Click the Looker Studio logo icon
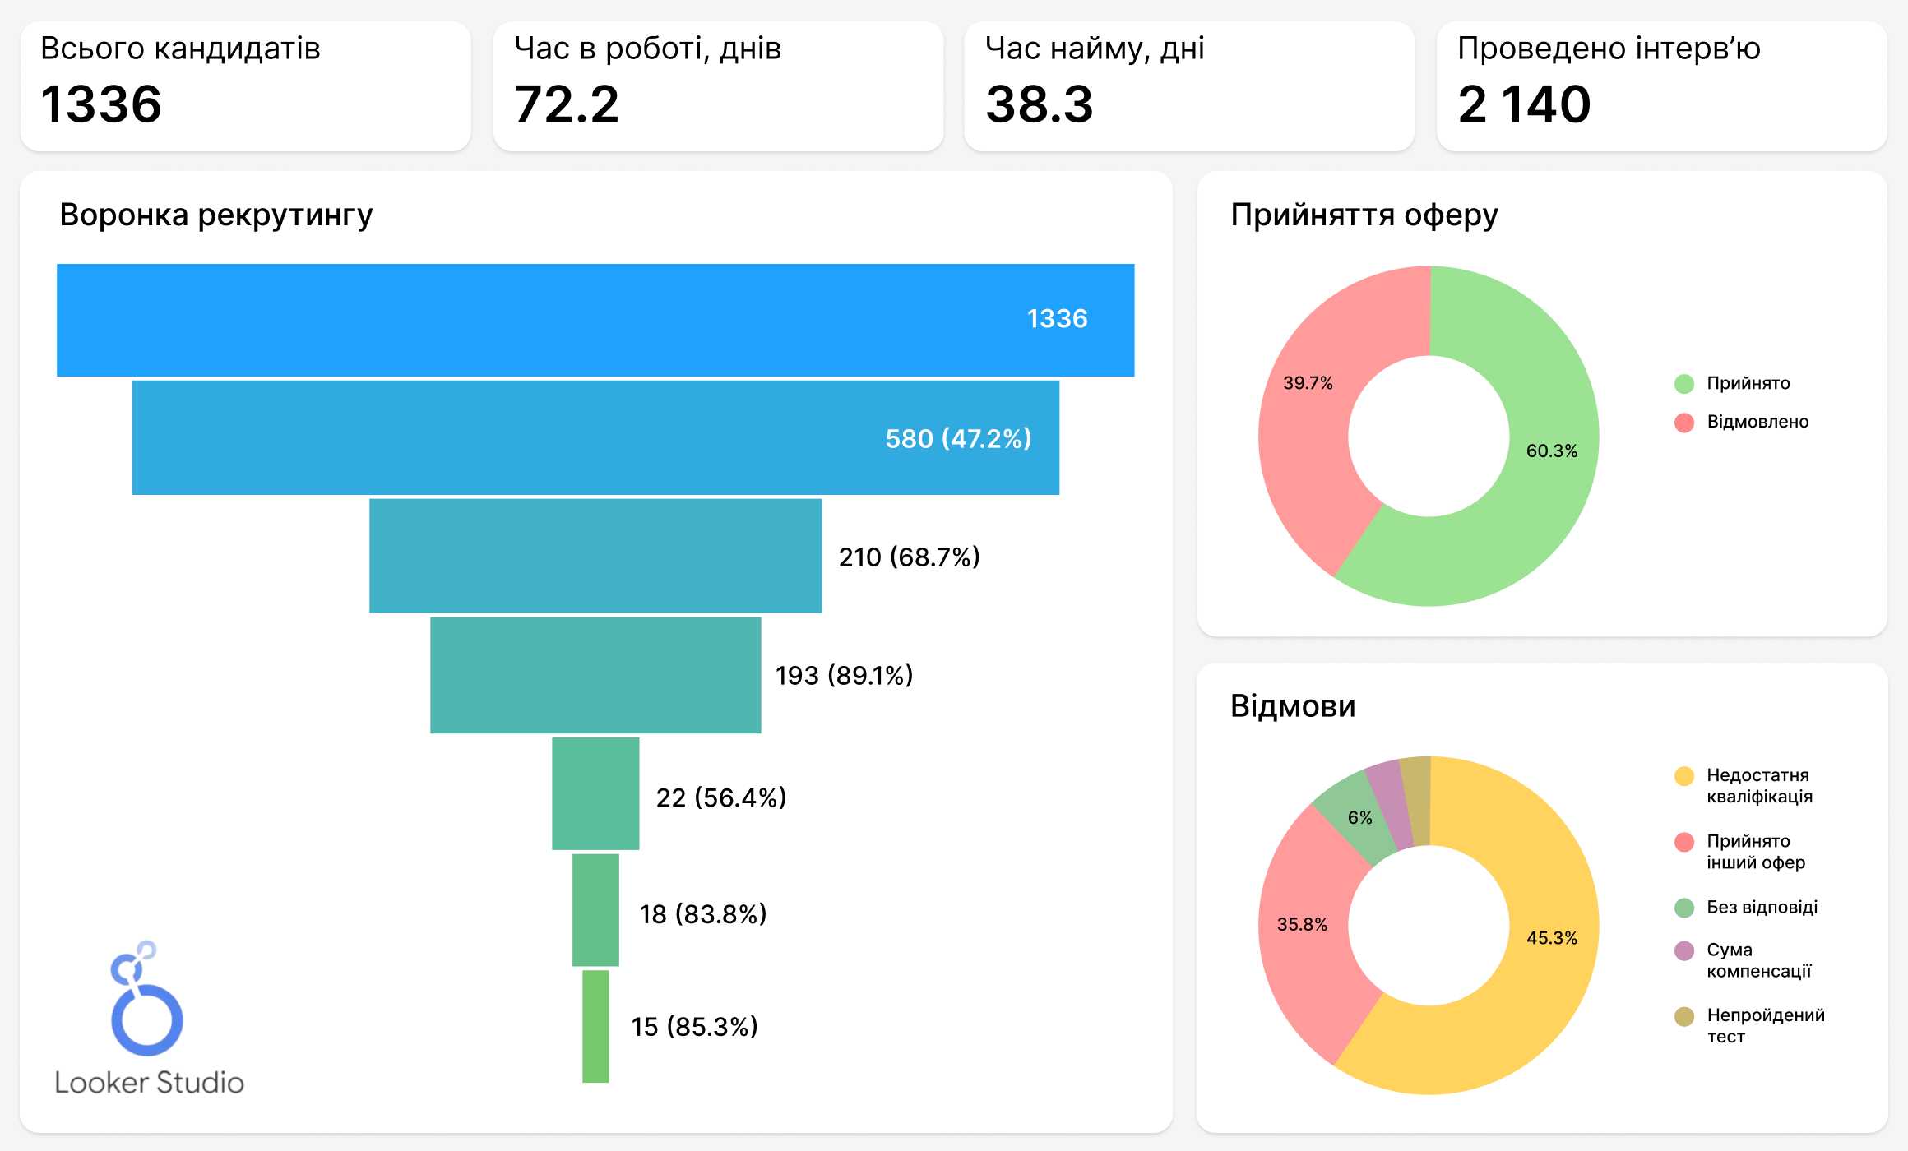 pyautogui.click(x=146, y=1000)
